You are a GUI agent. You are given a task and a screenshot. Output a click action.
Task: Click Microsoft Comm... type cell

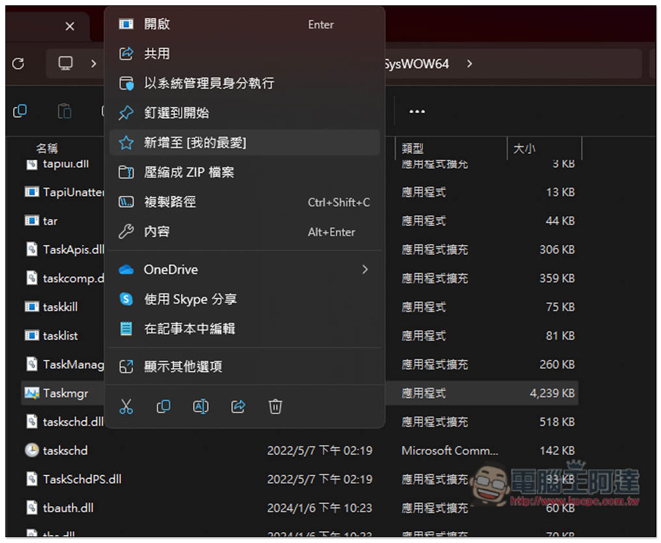click(449, 451)
